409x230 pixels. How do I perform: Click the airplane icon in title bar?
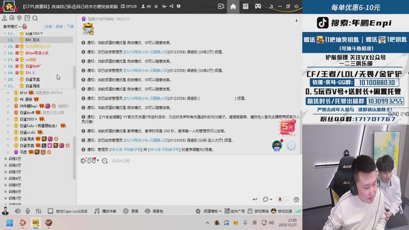[x=164, y=6]
